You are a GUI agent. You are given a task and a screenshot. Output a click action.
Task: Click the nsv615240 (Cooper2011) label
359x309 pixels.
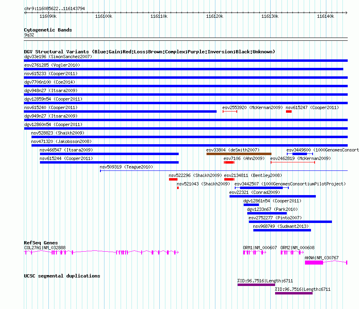(x=51, y=107)
